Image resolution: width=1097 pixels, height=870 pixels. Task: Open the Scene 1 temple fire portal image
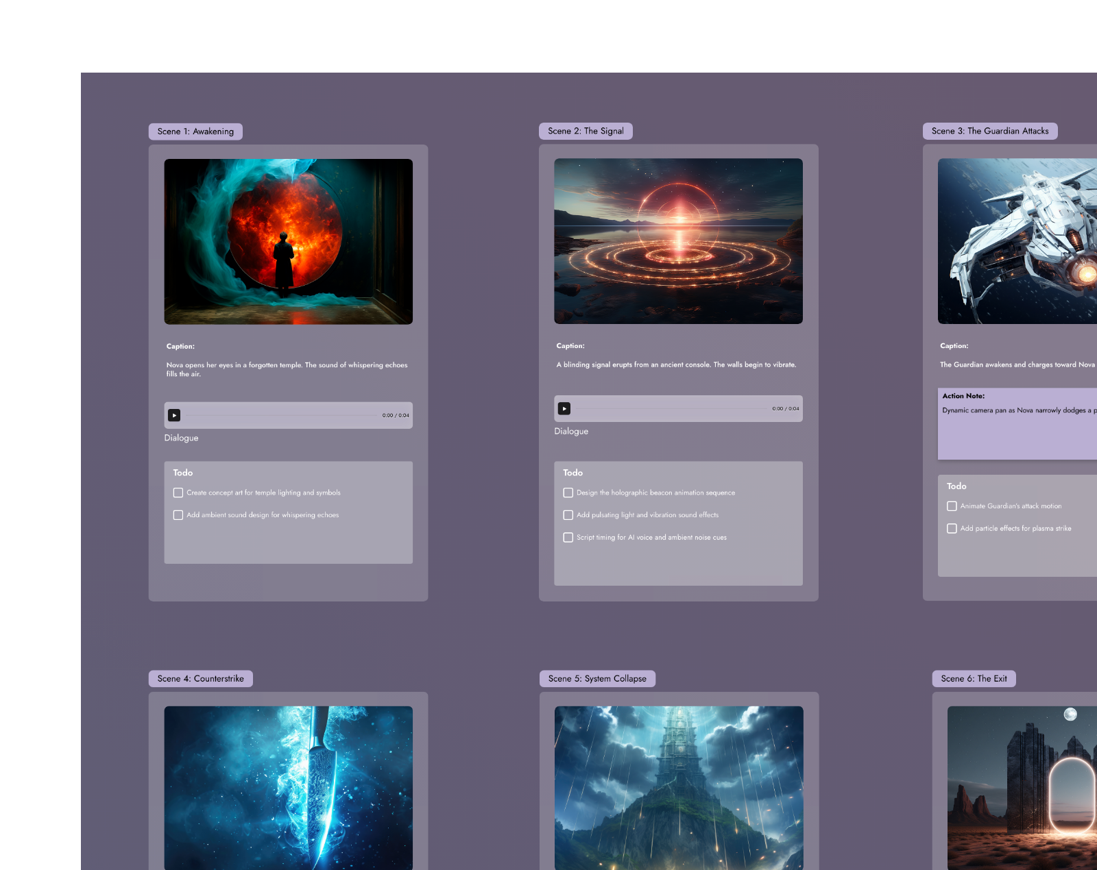pos(288,241)
